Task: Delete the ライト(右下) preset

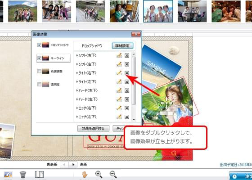Action: pyautogui.click(x=127, y=73)
